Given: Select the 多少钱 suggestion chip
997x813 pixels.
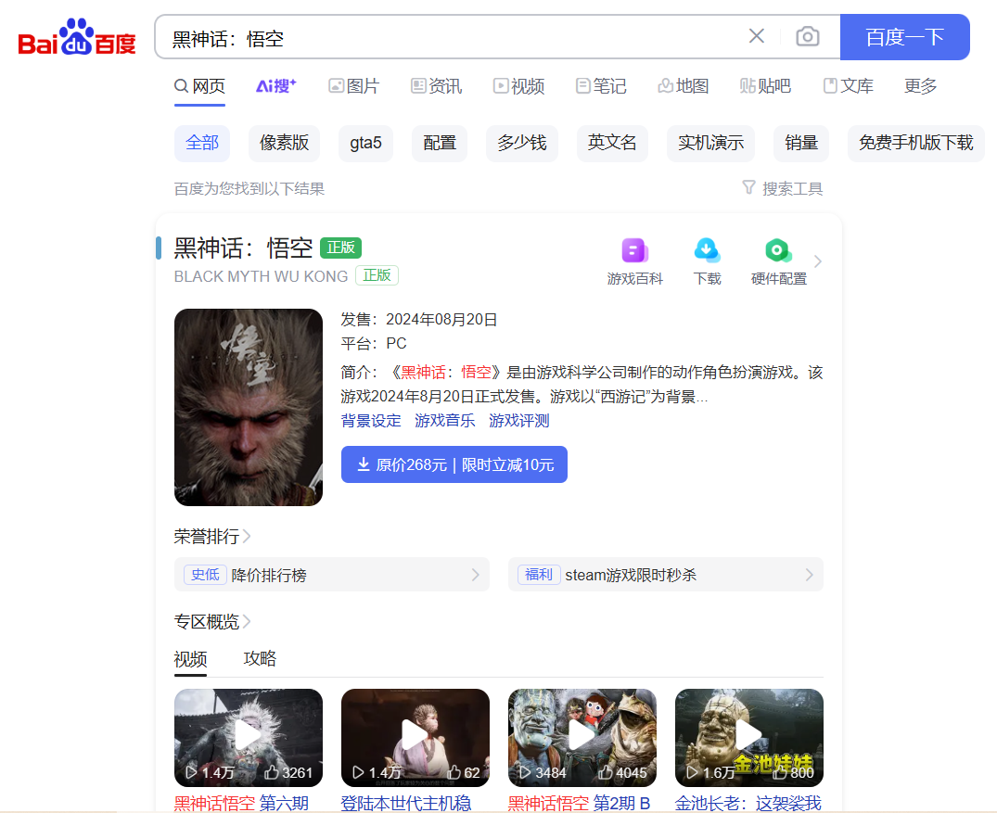Looking at the screenshot, I should pos(522,143).
